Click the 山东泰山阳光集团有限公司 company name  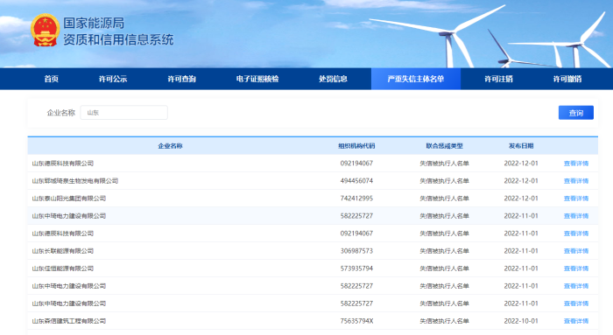click(x=69, y=199)
